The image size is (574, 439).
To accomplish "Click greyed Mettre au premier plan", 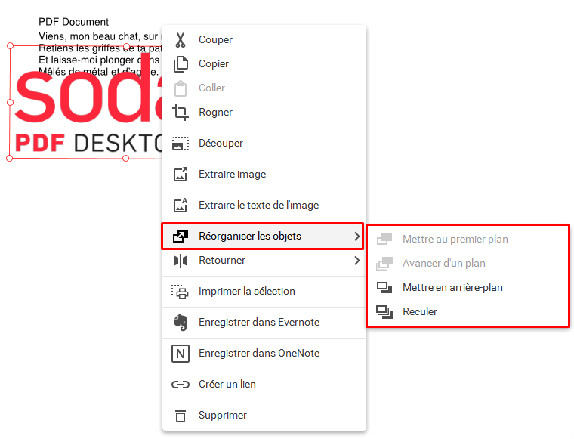I will pyautogui.click(x=468, y=240).
